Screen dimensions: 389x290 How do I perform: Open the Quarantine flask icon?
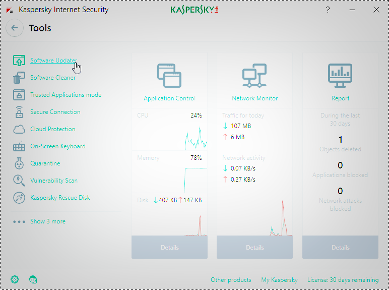19,163
